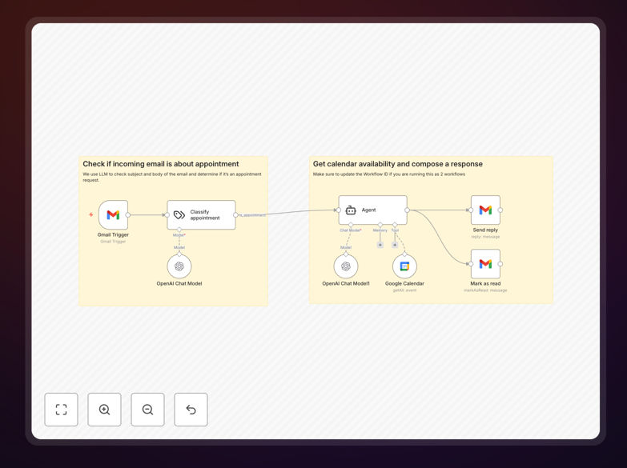Open the Classify appointment node

coord(201,215)
